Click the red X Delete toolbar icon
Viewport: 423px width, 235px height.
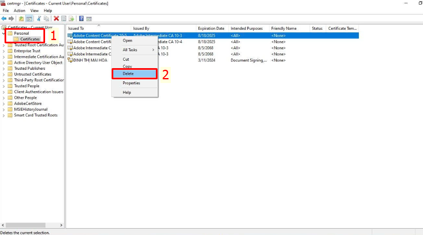pos(56,19)
